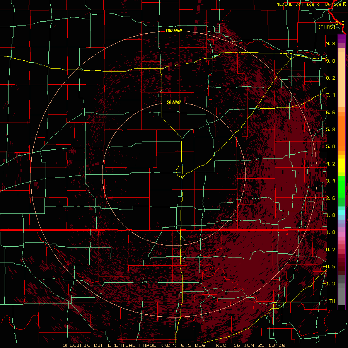This screenshot has height=348, width=348.
Task: Select the 4.2 value on the color scale
Action: click(x=331, y=164)
